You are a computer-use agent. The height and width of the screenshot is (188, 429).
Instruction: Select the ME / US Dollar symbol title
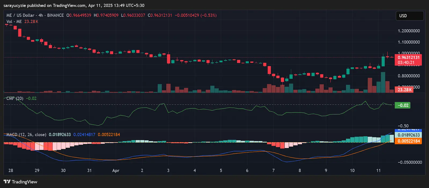click(20, 15)
